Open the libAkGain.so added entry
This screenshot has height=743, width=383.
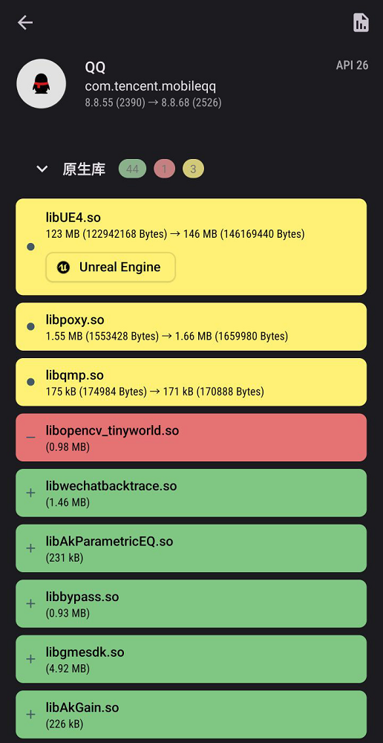[x=191, y=714]
